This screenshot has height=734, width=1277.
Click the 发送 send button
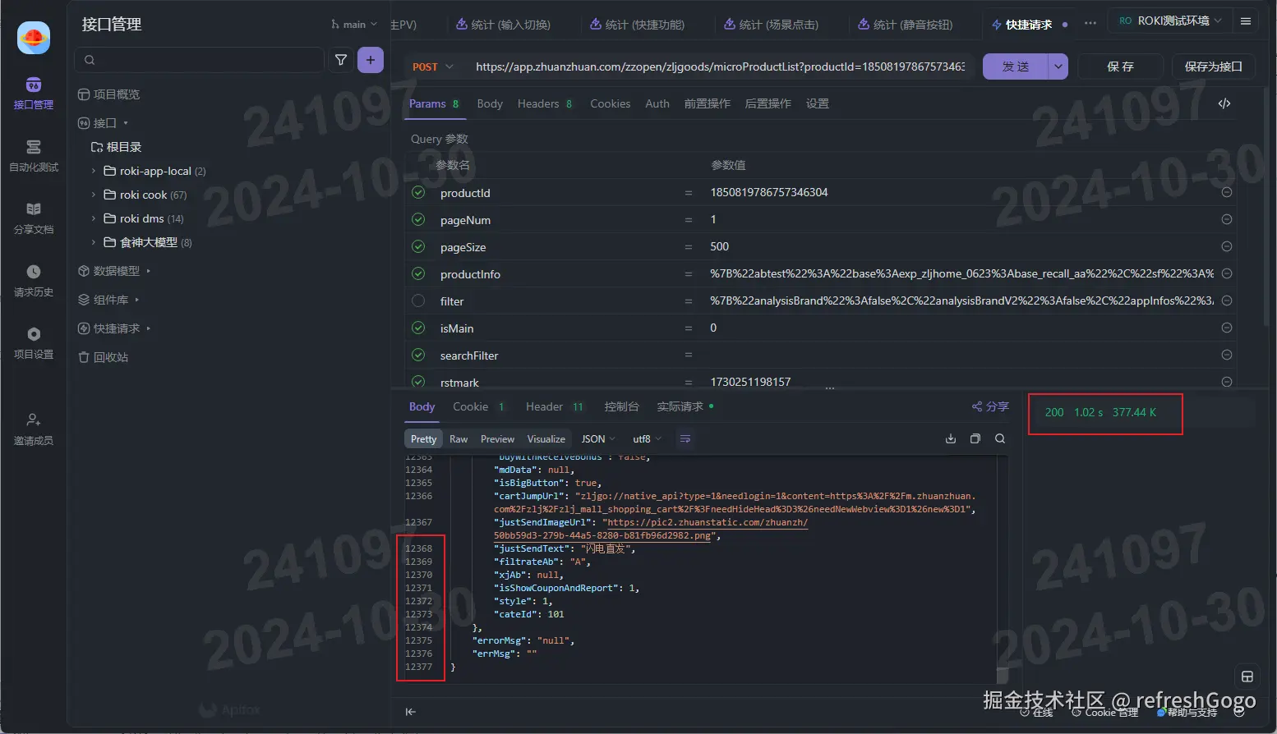coord(1016,67)
